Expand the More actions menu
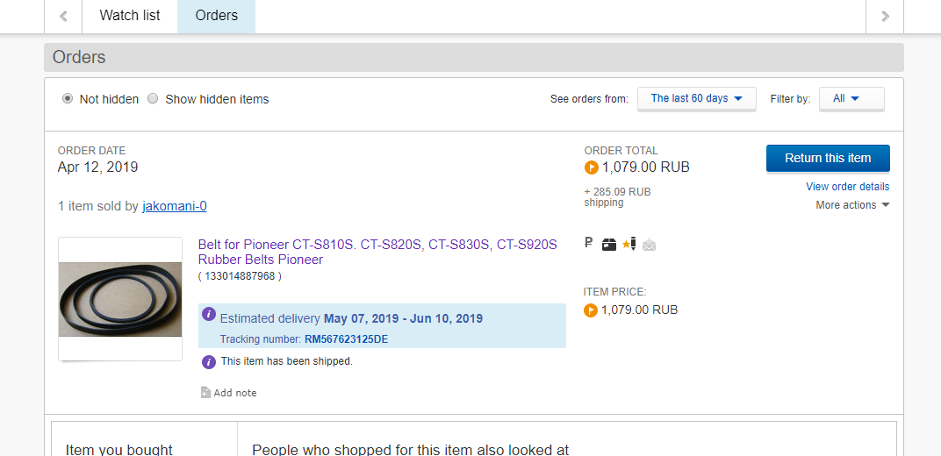The image size is (941, 456). pyautogui.click(x=852, y=205)
